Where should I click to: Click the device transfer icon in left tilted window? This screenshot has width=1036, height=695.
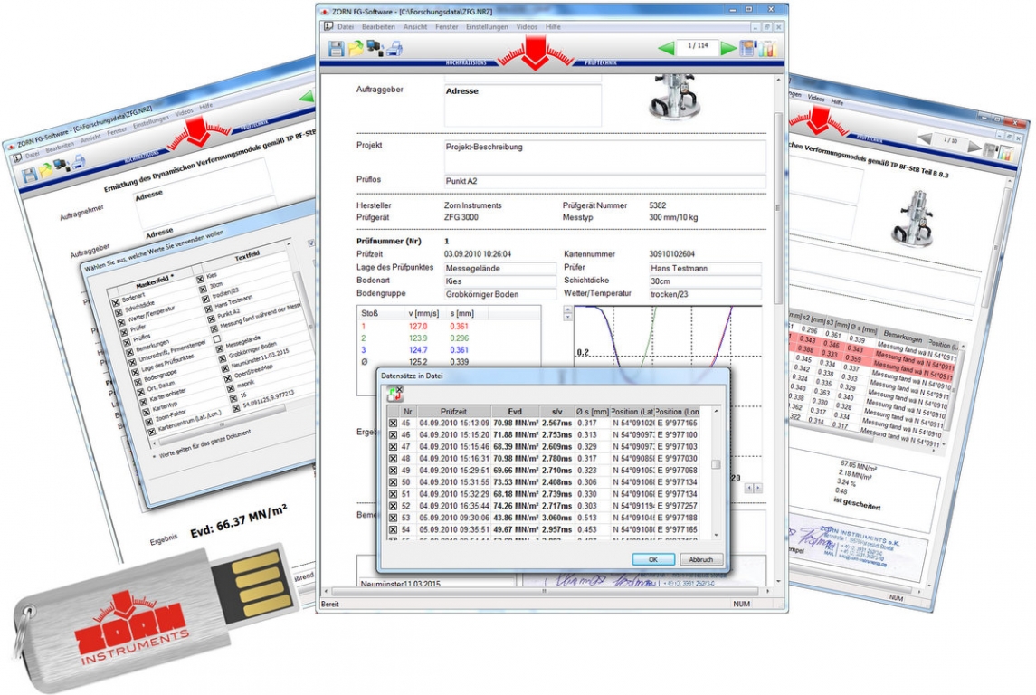[62, 166]
